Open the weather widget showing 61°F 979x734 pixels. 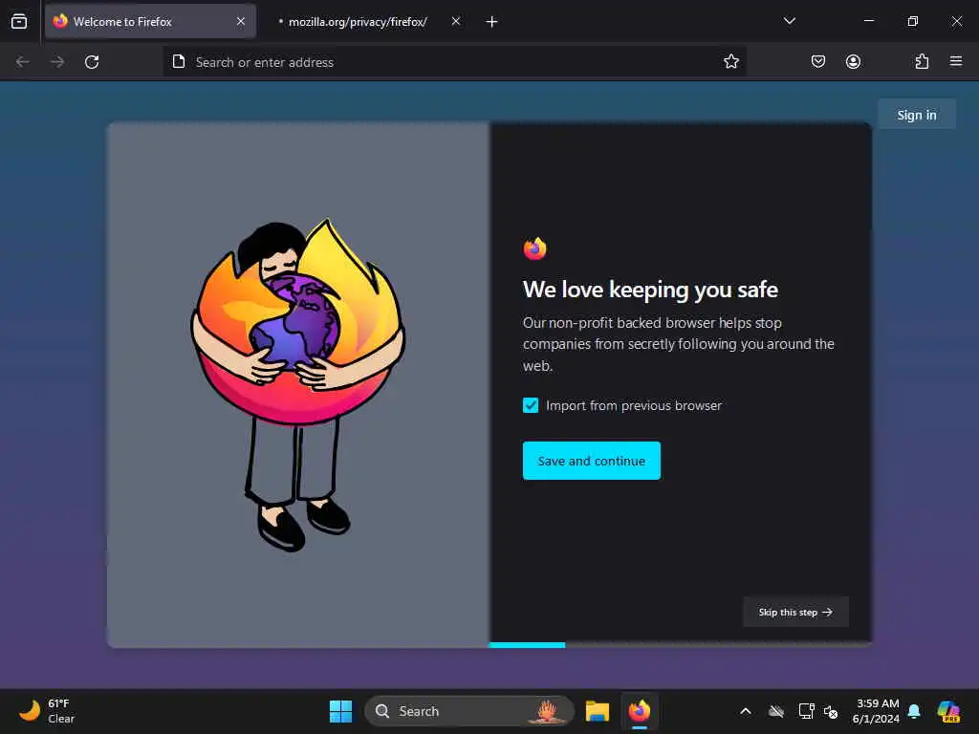coord(46,711)
